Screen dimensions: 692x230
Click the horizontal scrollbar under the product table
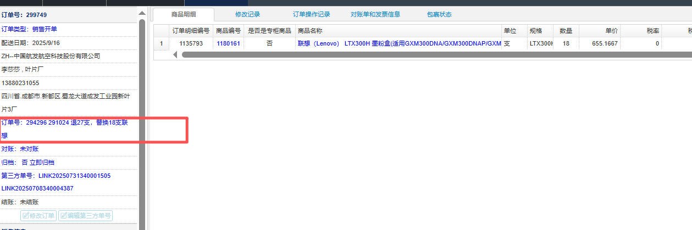(434, 54)
